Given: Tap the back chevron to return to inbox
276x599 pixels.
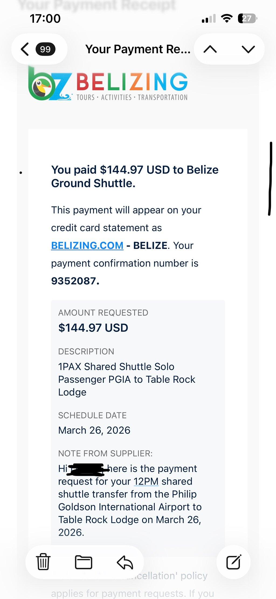Looking at the screenshot, I should pos(25,49).
